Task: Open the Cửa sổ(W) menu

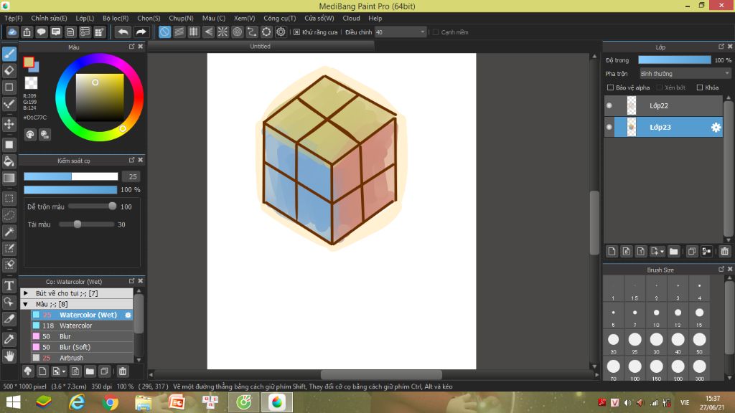Action: [x=319, y=18]
